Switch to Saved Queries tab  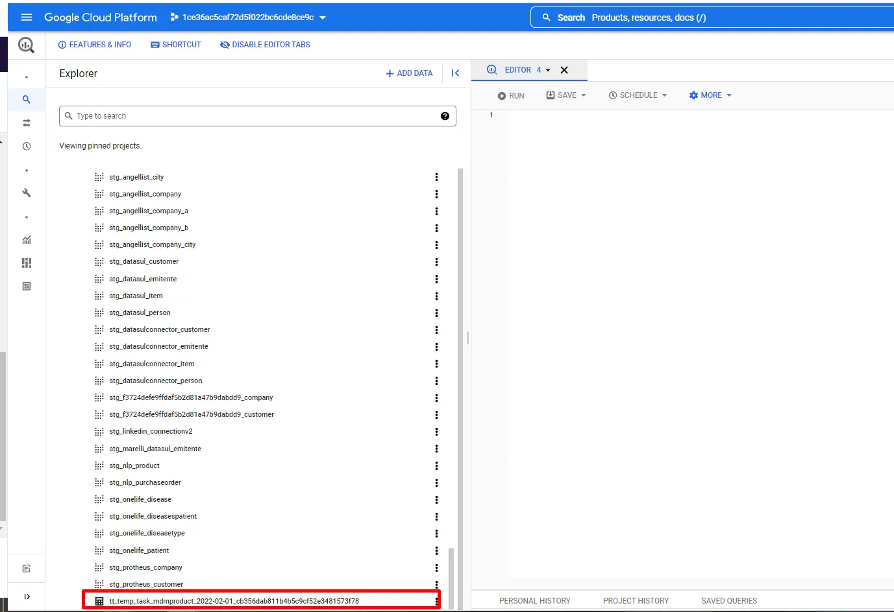coord(729,601)
